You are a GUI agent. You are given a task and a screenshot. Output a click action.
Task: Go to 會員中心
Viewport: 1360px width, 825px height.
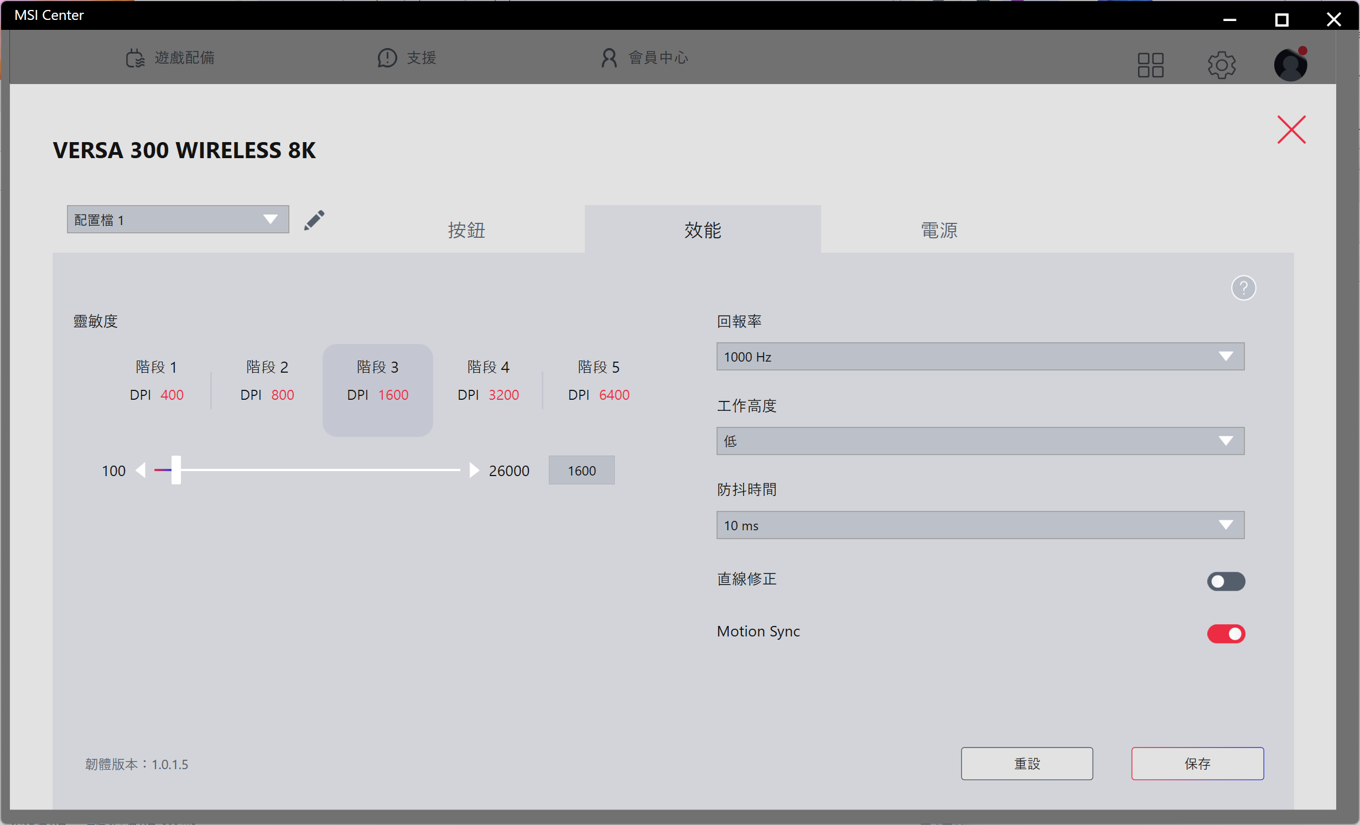click(658, 58)
